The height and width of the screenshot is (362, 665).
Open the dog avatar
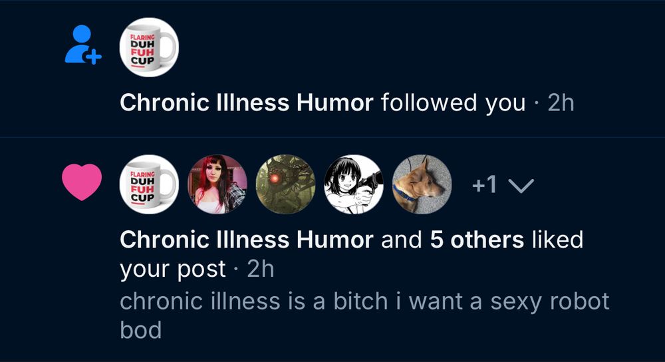pyautogui.click(x=422, y=184)
